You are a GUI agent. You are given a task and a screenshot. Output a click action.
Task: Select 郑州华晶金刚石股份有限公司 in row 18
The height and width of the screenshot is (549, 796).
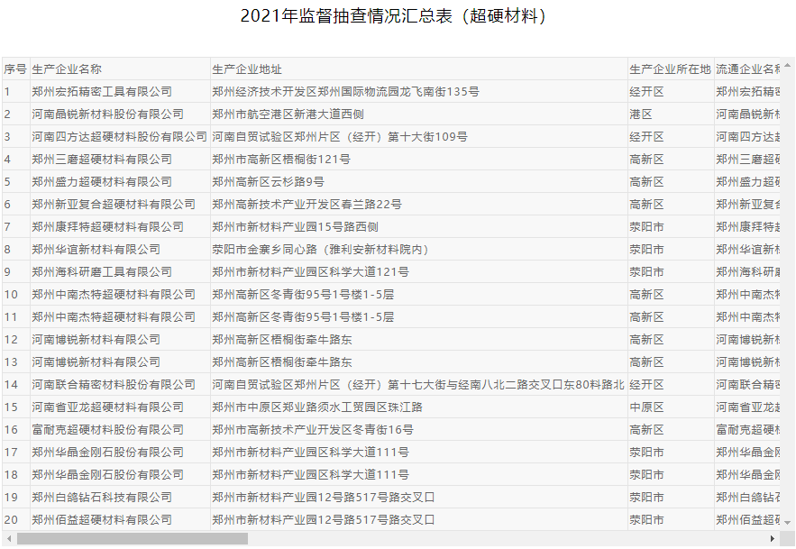120,474
